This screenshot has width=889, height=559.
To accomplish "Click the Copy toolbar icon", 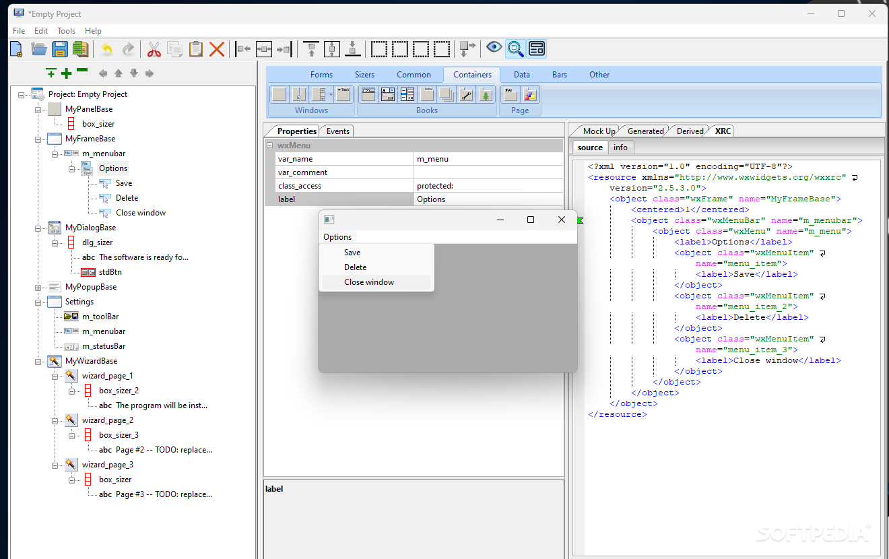I will [174, 48].
